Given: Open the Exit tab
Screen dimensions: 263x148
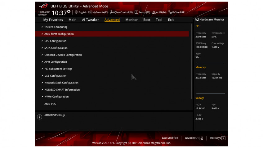Looking at the screenshot, I should click(x=171, y=20).
